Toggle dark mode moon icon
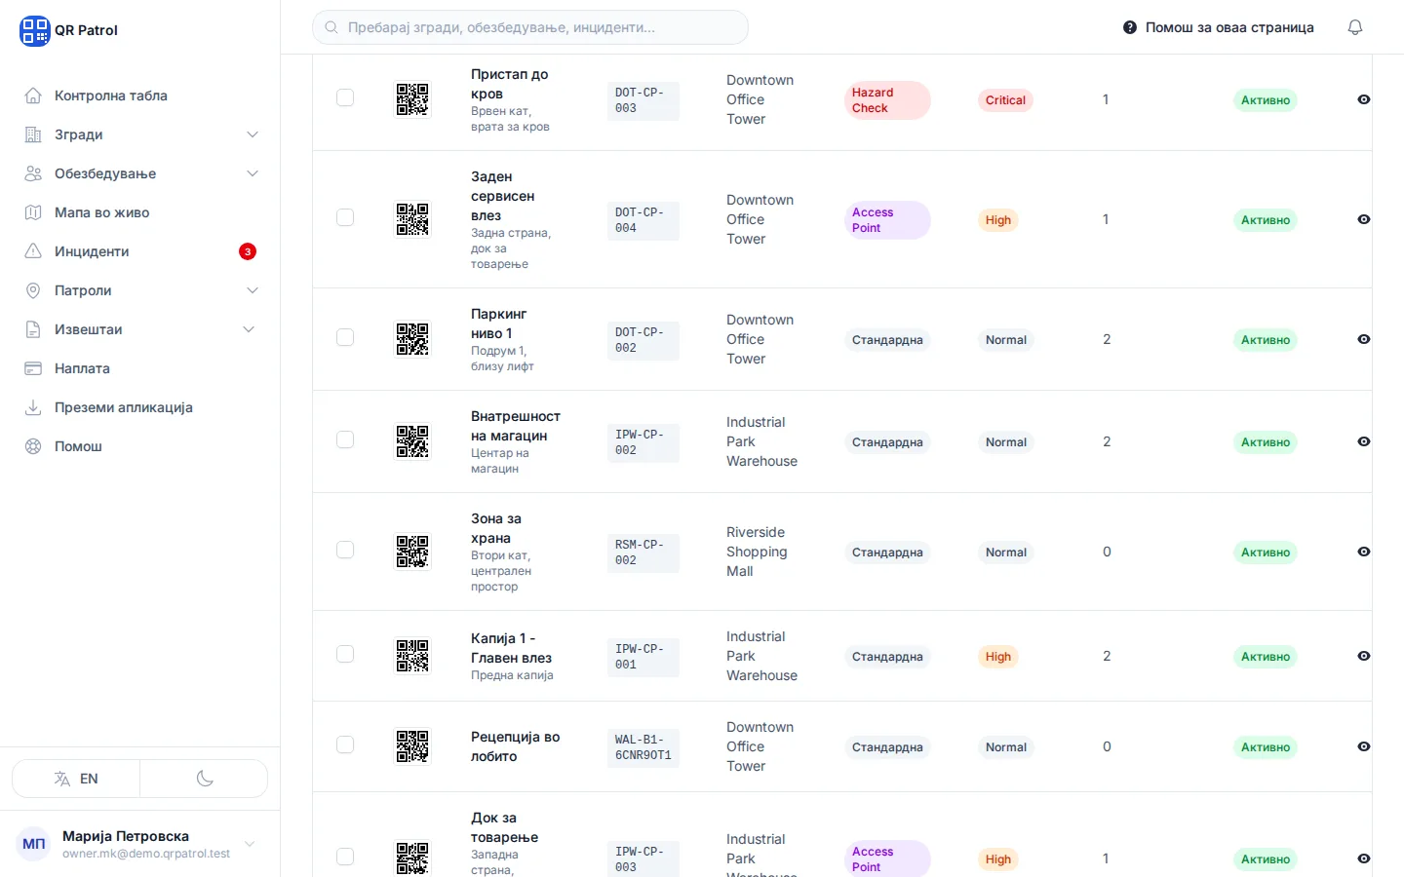The width and height of the screenshot is (1404, 877). coord(205,779)
